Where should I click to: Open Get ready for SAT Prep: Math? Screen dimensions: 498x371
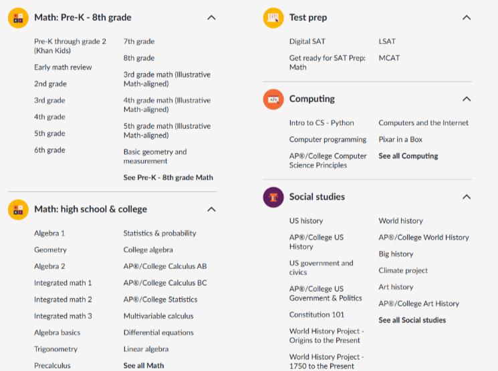click(x=327, y=63)
